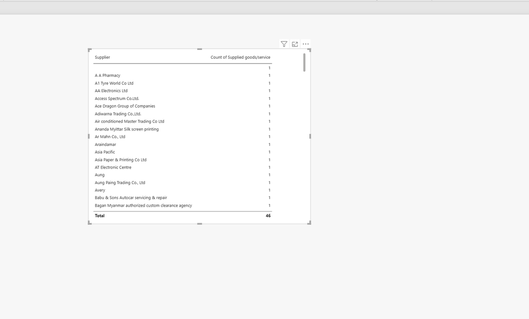Click the Total row label
Screen dimensions: 529x319
click(100, 216)
